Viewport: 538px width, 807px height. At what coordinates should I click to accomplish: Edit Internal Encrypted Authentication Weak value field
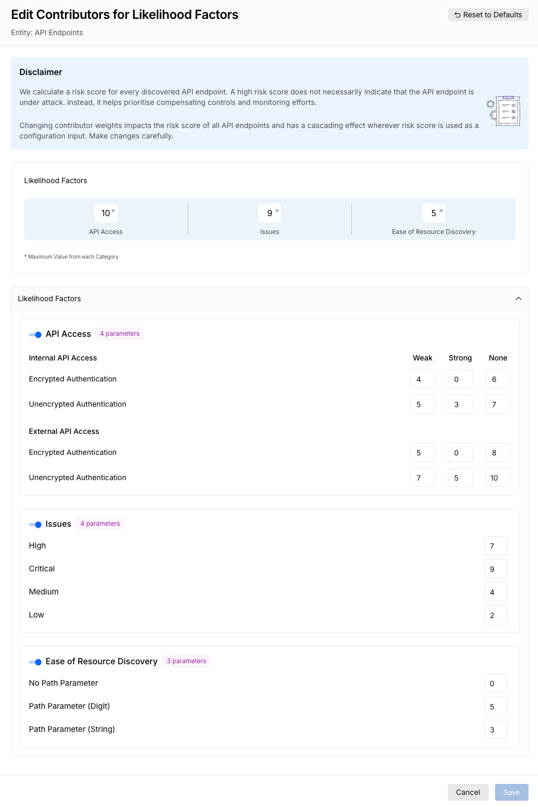(x=422, y=379)
